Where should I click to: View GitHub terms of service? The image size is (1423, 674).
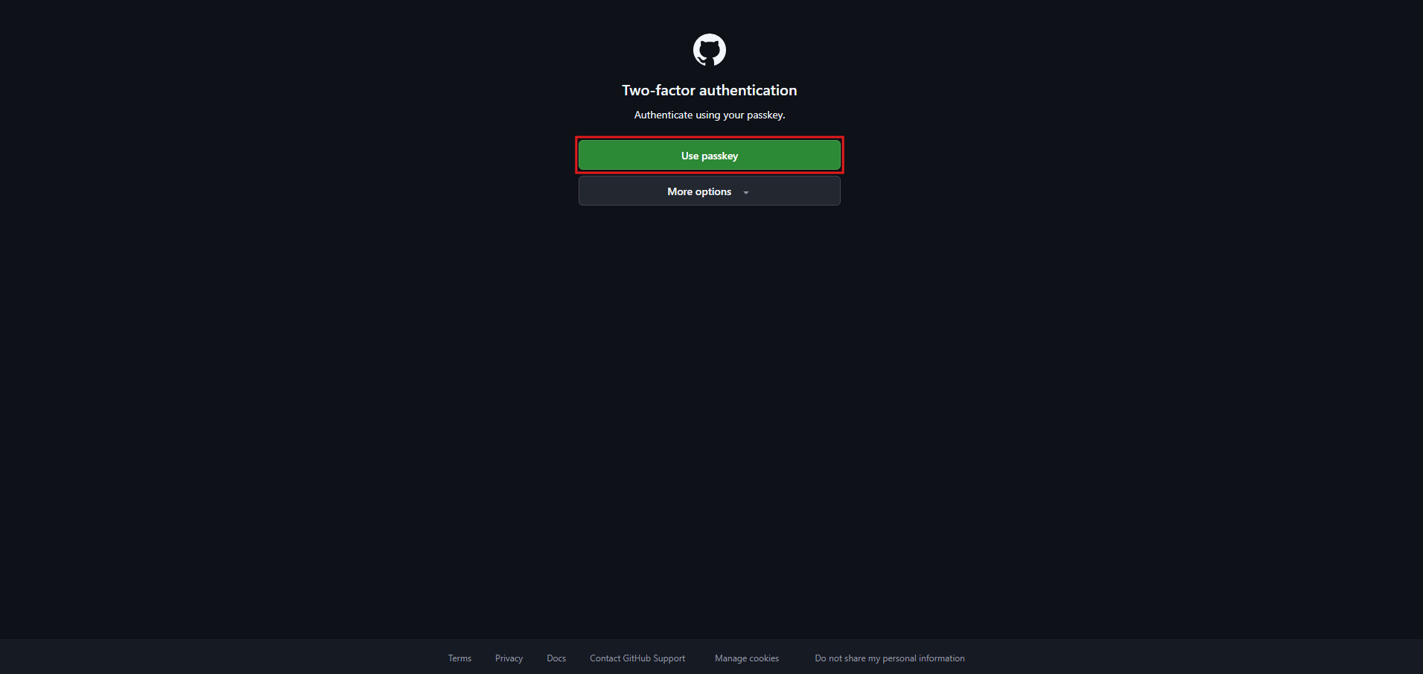(x=459, y=658)
